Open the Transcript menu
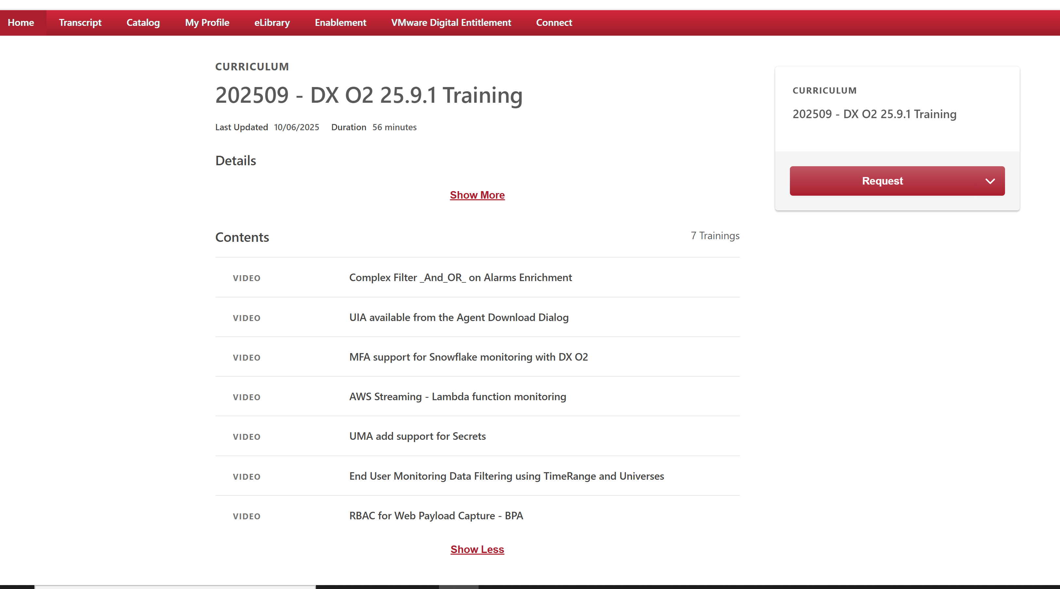The width and height of the screenshot is (1060, 589). coord(80,23)
